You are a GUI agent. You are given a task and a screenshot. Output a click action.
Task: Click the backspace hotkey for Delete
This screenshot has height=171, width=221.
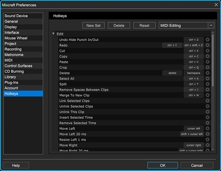pos(194,73)
